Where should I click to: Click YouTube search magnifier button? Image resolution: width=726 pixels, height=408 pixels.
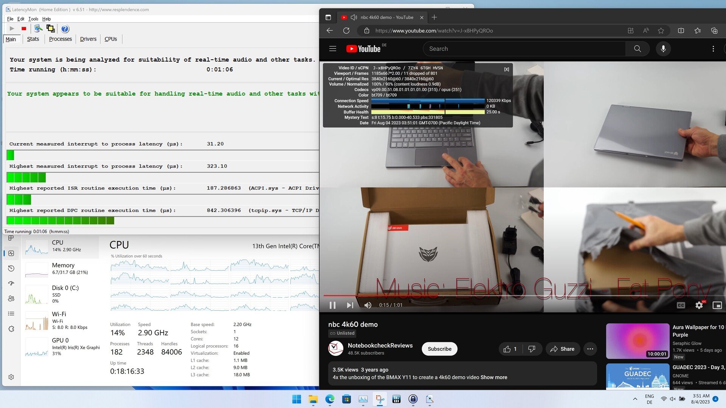[638, 49]
